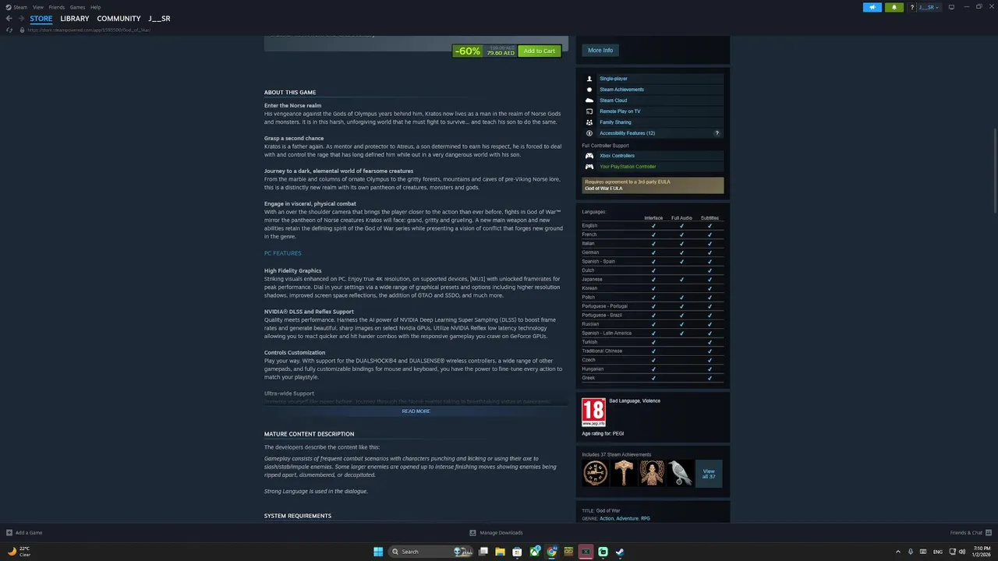Viewport: 998px width, 561px height.
Task: Open the Steam Cloud link
Action: point(613,101)
